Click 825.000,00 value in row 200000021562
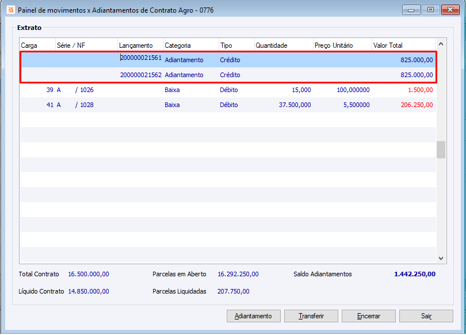 [417, 75]
